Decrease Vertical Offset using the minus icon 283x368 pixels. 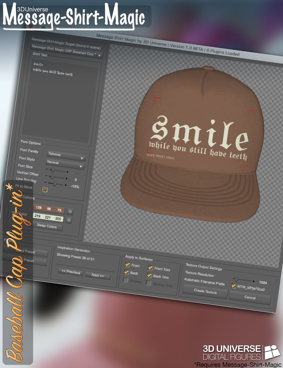[46, 176]
